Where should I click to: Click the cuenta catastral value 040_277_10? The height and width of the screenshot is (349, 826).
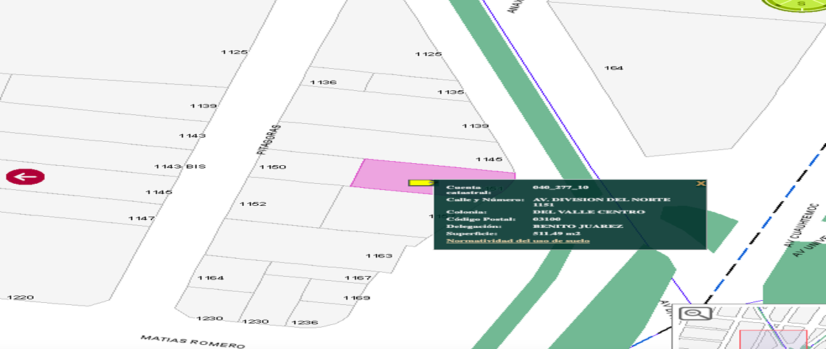pyautogui.click(x=561, y=187)
